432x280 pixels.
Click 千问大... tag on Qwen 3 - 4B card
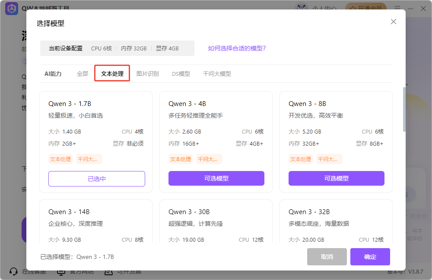point(209,159)
